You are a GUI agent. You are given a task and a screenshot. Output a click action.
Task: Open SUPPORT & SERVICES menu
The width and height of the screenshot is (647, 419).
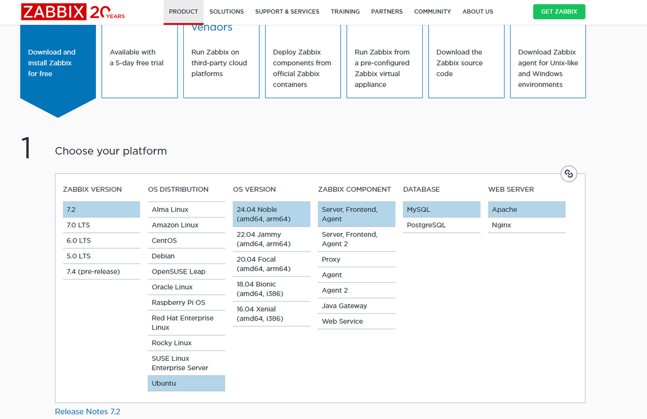click(x=287, y=11)
